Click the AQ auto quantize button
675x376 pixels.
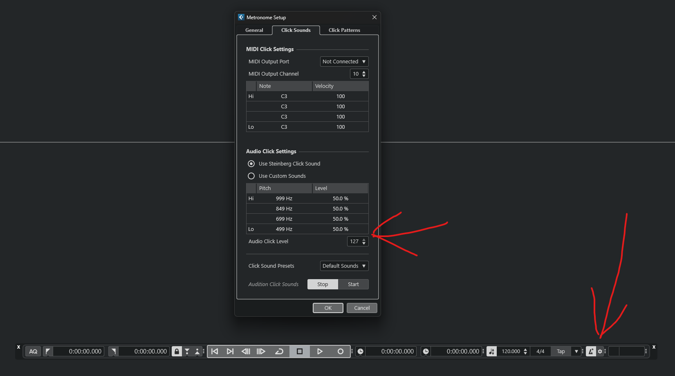coord(33,351)
